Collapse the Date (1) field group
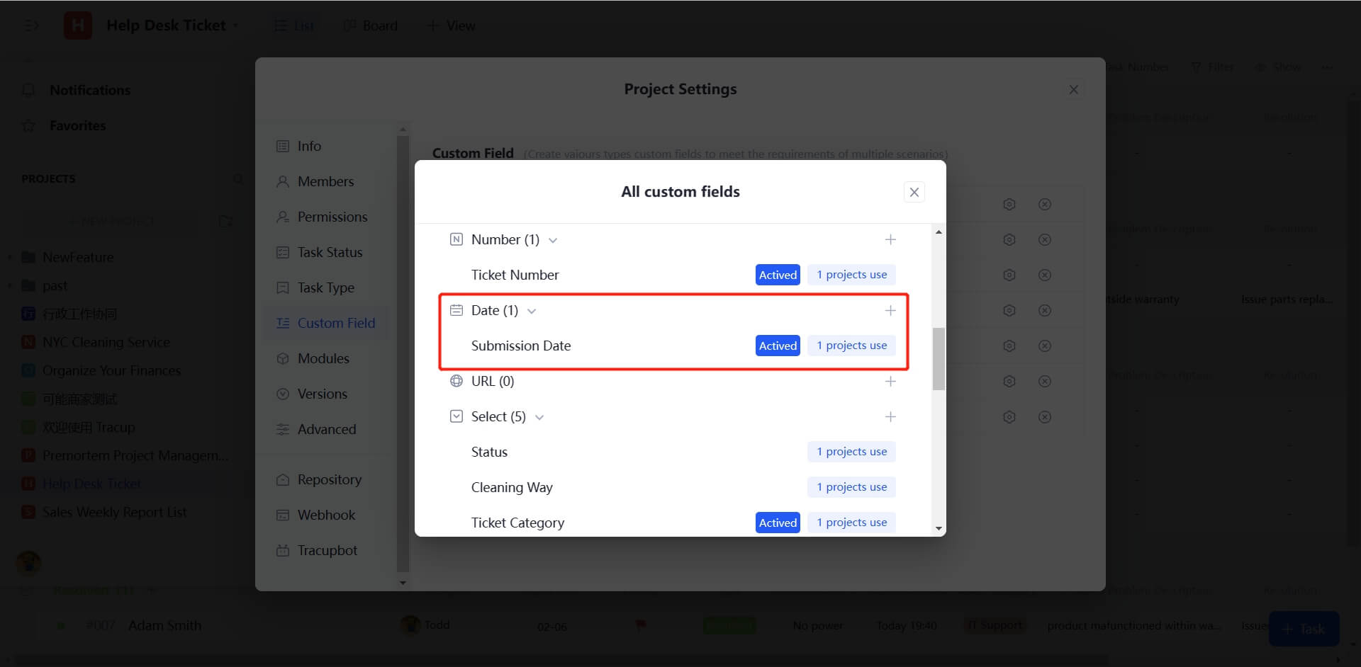The image size is (1361, 667). click(x=532, y=310)
